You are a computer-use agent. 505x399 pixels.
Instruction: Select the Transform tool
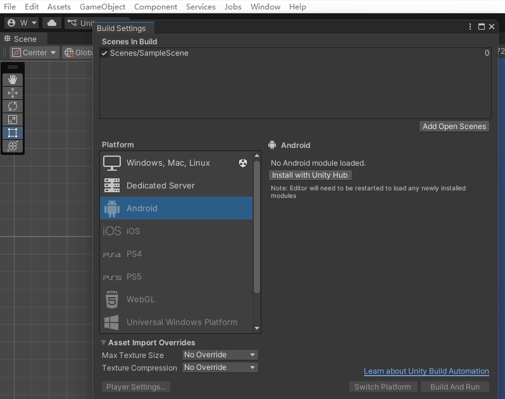click(13, 146)
